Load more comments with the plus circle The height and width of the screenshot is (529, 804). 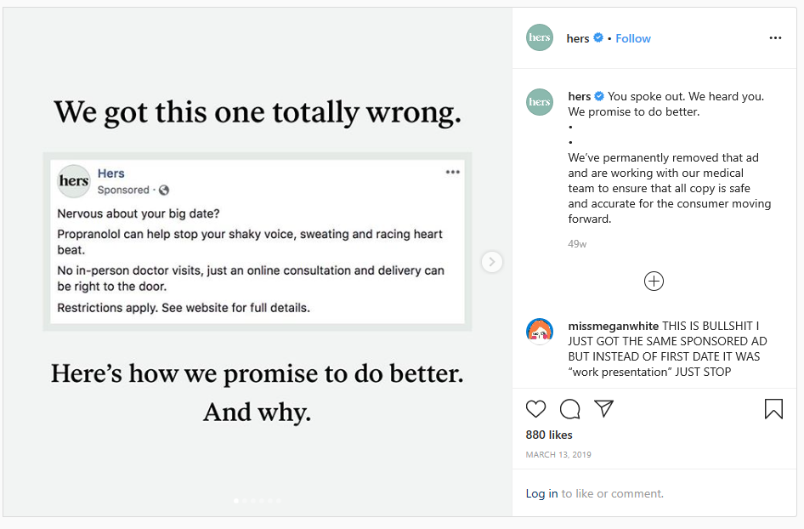point(654,282)
